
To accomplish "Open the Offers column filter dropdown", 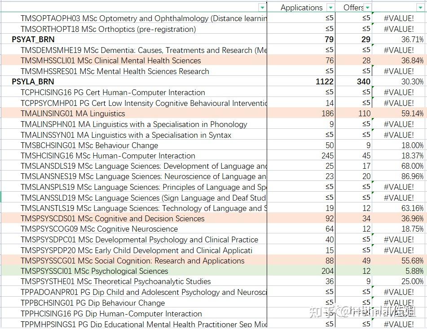I will 367,7.
